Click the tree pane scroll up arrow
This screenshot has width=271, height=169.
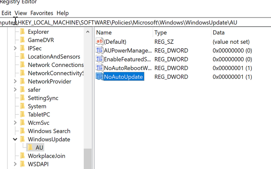pos(88,32)
